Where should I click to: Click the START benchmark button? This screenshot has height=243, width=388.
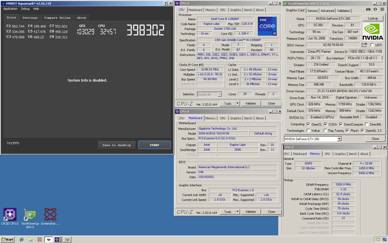click(154, 145)
